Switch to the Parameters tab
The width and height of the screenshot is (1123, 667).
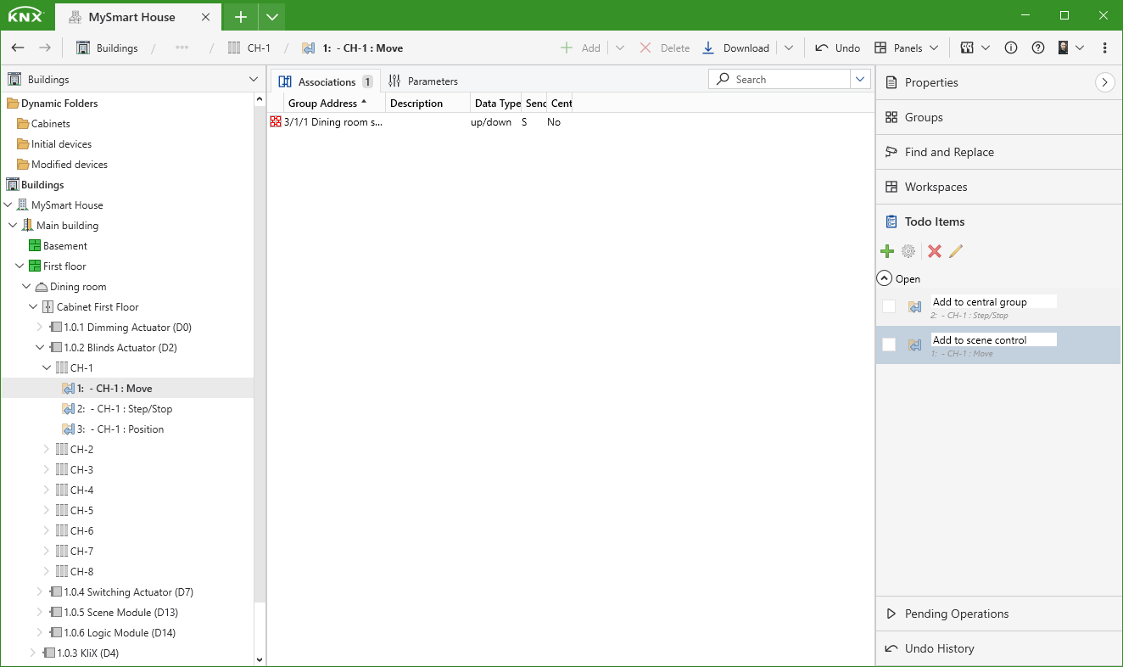pyautogui.click(x=423, y=81)
